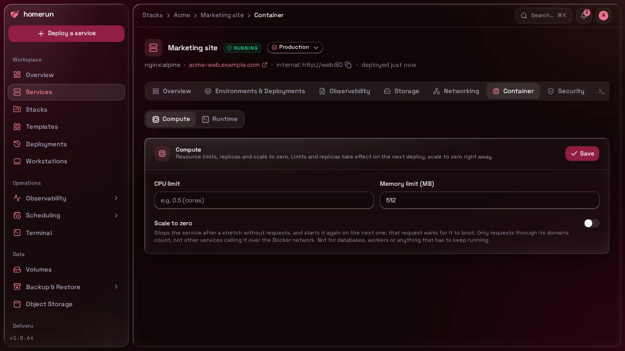Expand the Observability sidebar section

(66, 198)
